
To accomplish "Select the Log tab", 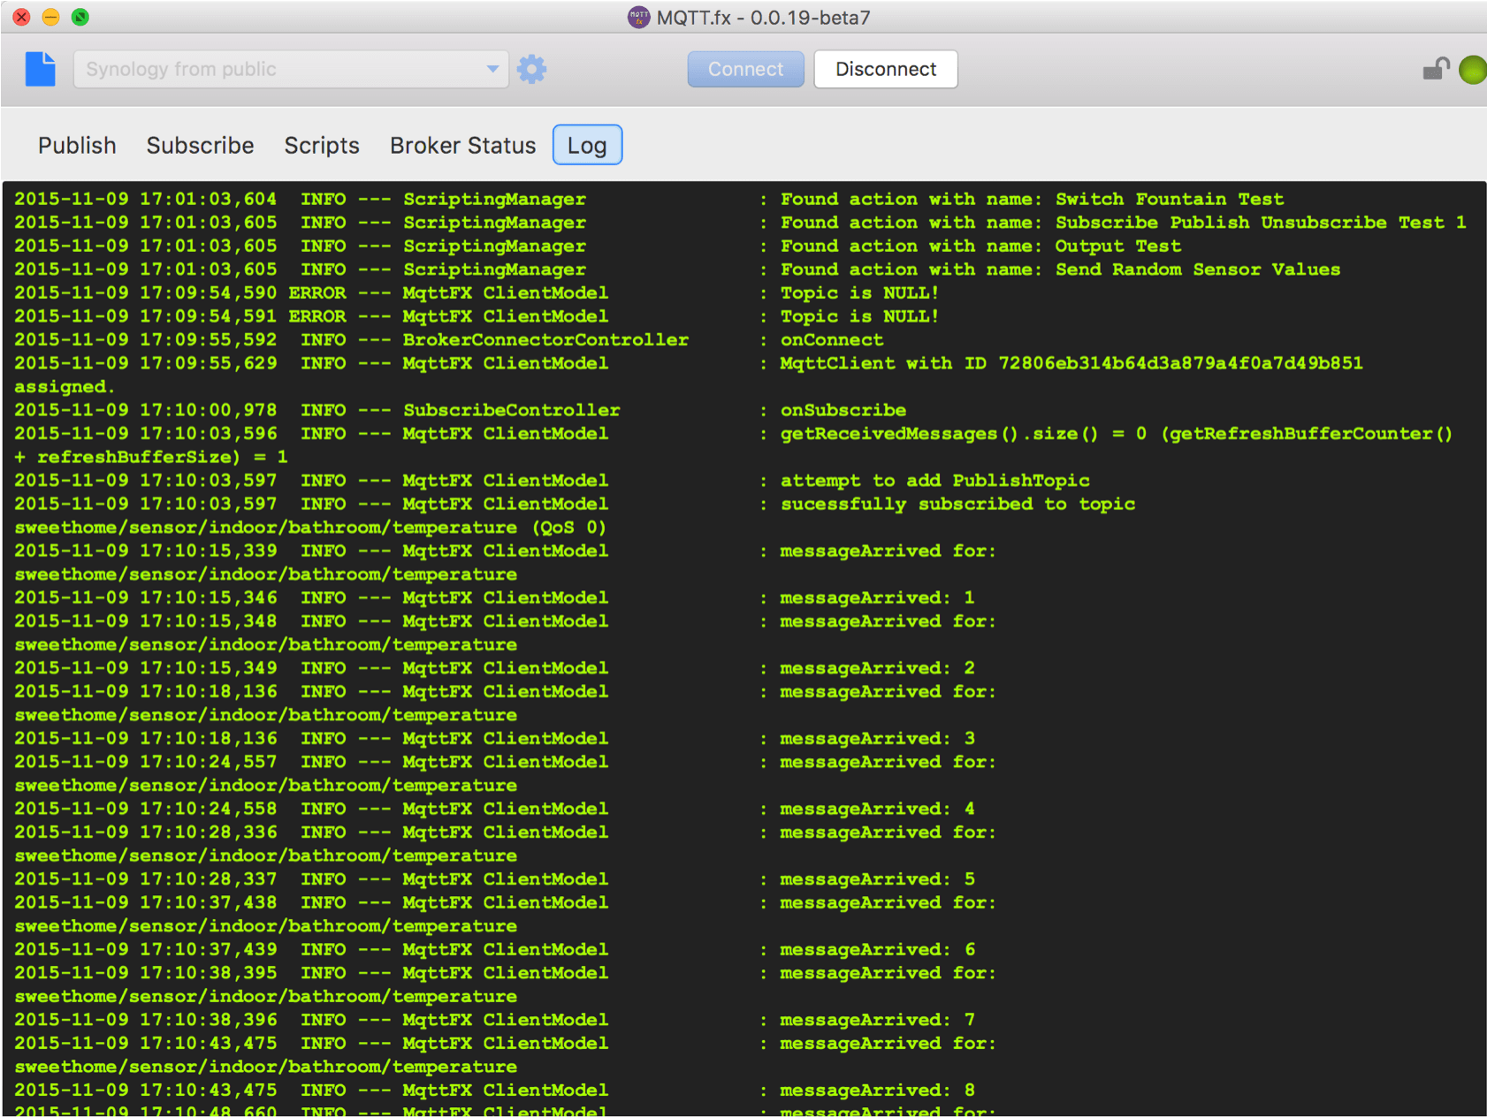I will [587, 145].
